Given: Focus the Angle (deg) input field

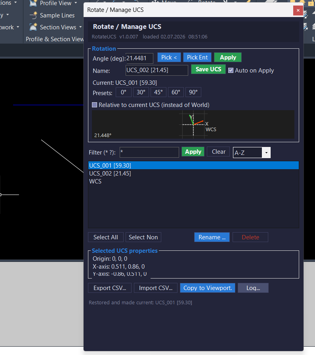Looking at the screenshot, I should tap(139, 58).
